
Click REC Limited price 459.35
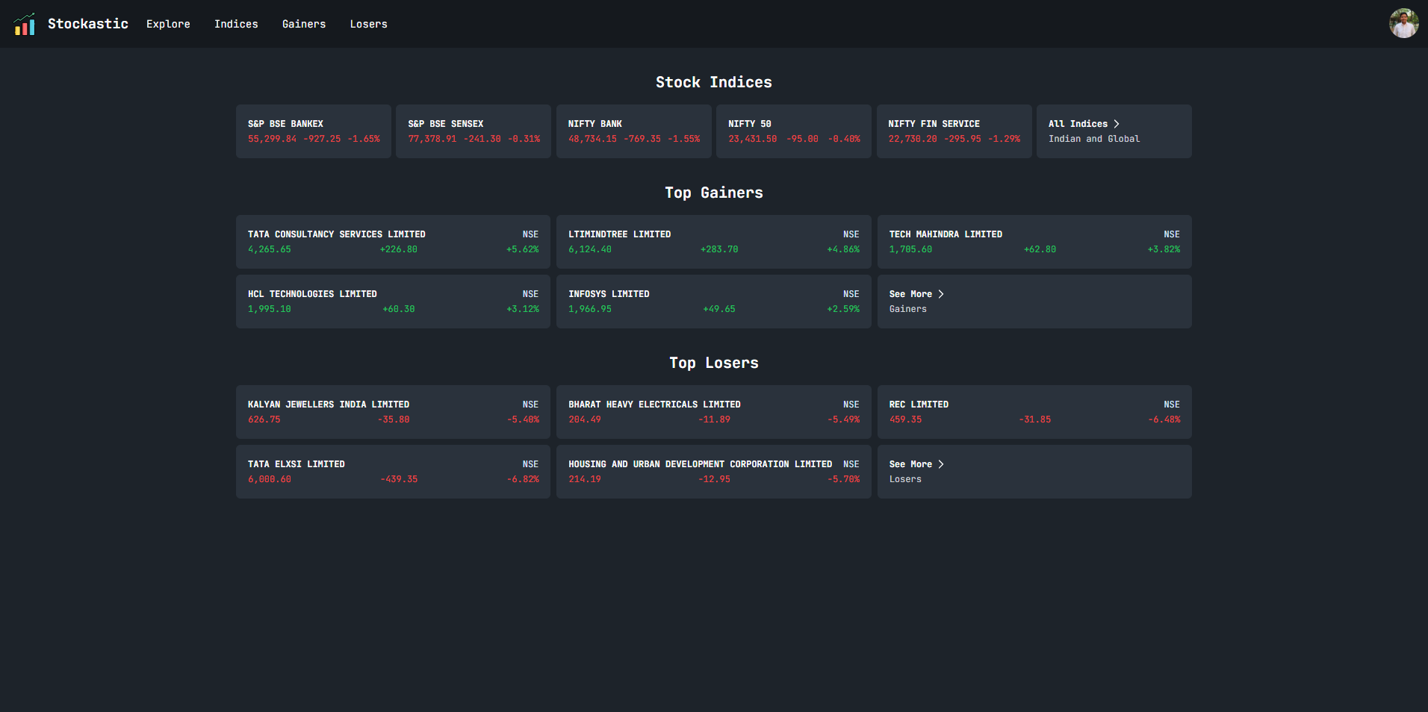pyautogui.click(x=905, y=419)
